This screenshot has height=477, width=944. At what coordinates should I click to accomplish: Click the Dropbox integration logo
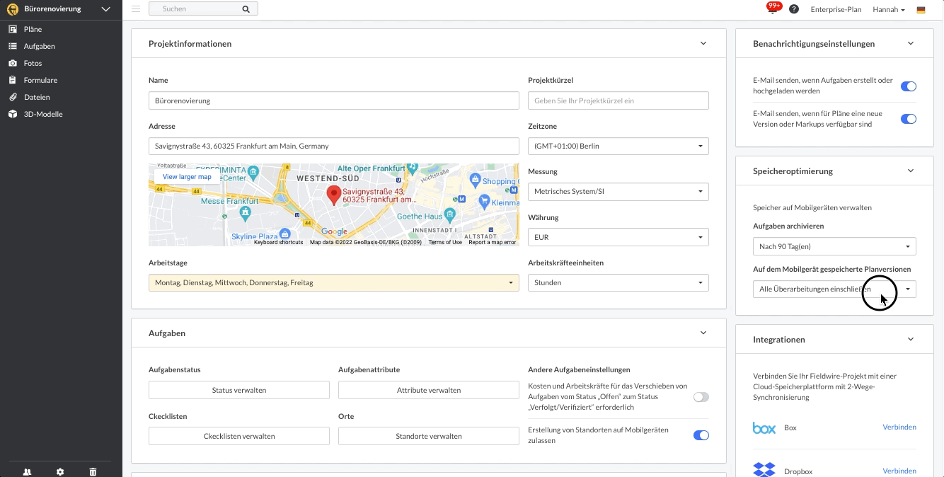[x=764, y=470]
